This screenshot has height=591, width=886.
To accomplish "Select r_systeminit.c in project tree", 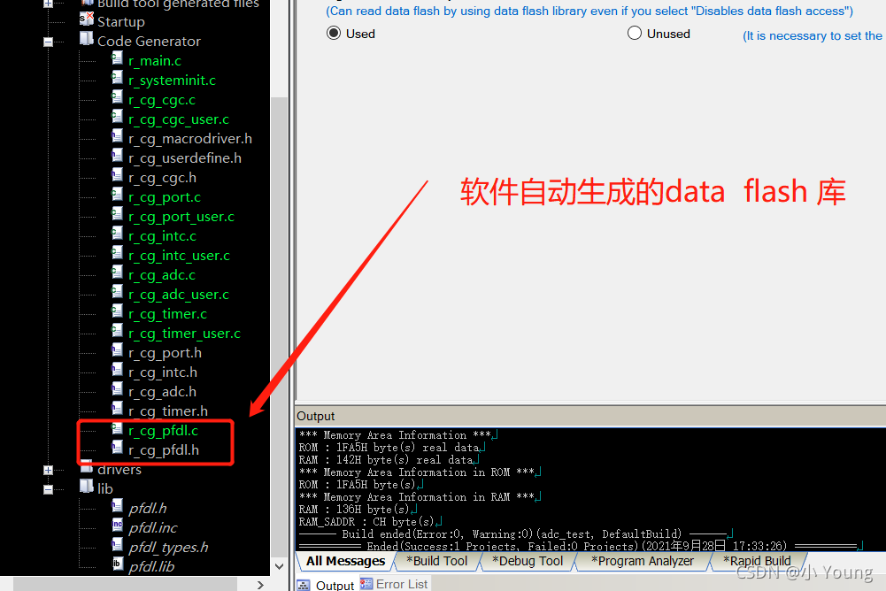I will point(172,81).
